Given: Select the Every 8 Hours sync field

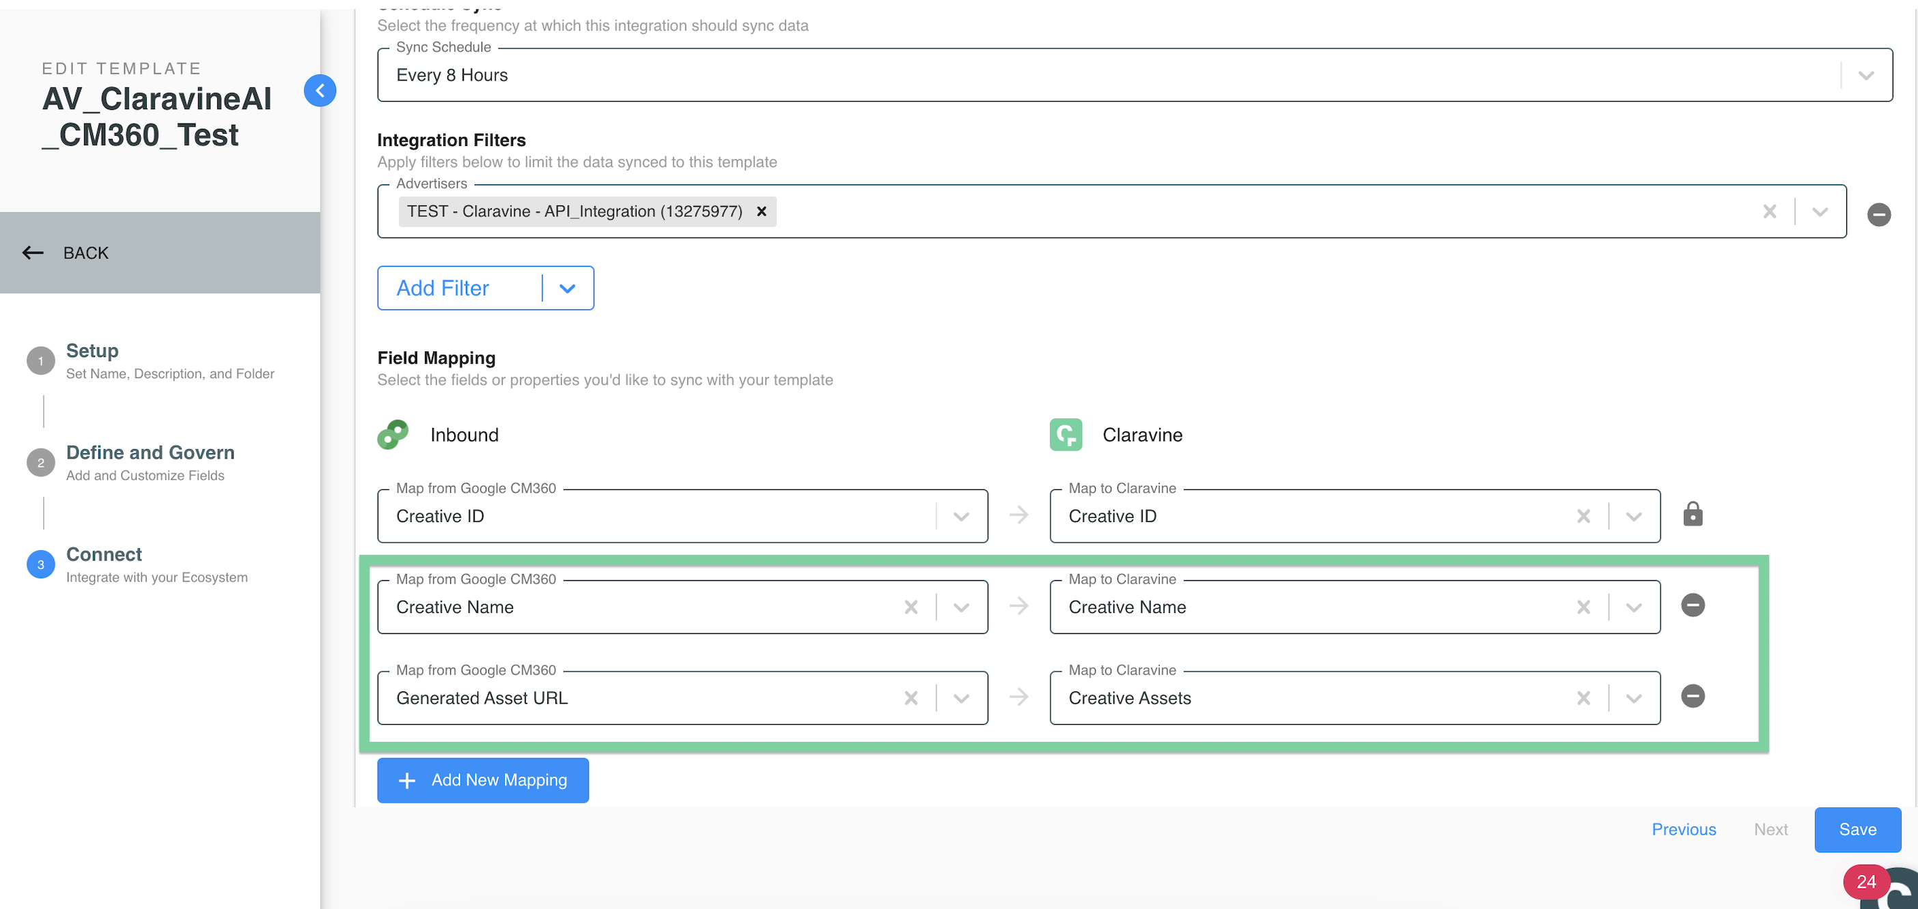Looking at the screenshot, I should [1135, 75].
